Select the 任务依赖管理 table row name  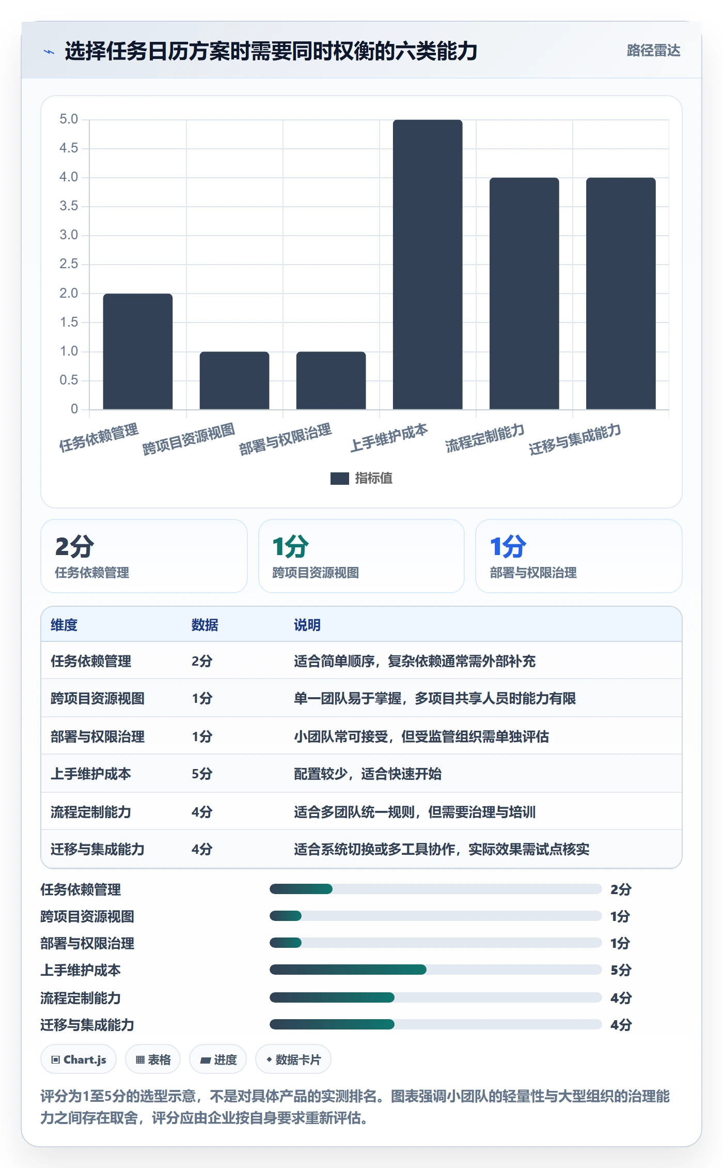[x=91, y=661]
